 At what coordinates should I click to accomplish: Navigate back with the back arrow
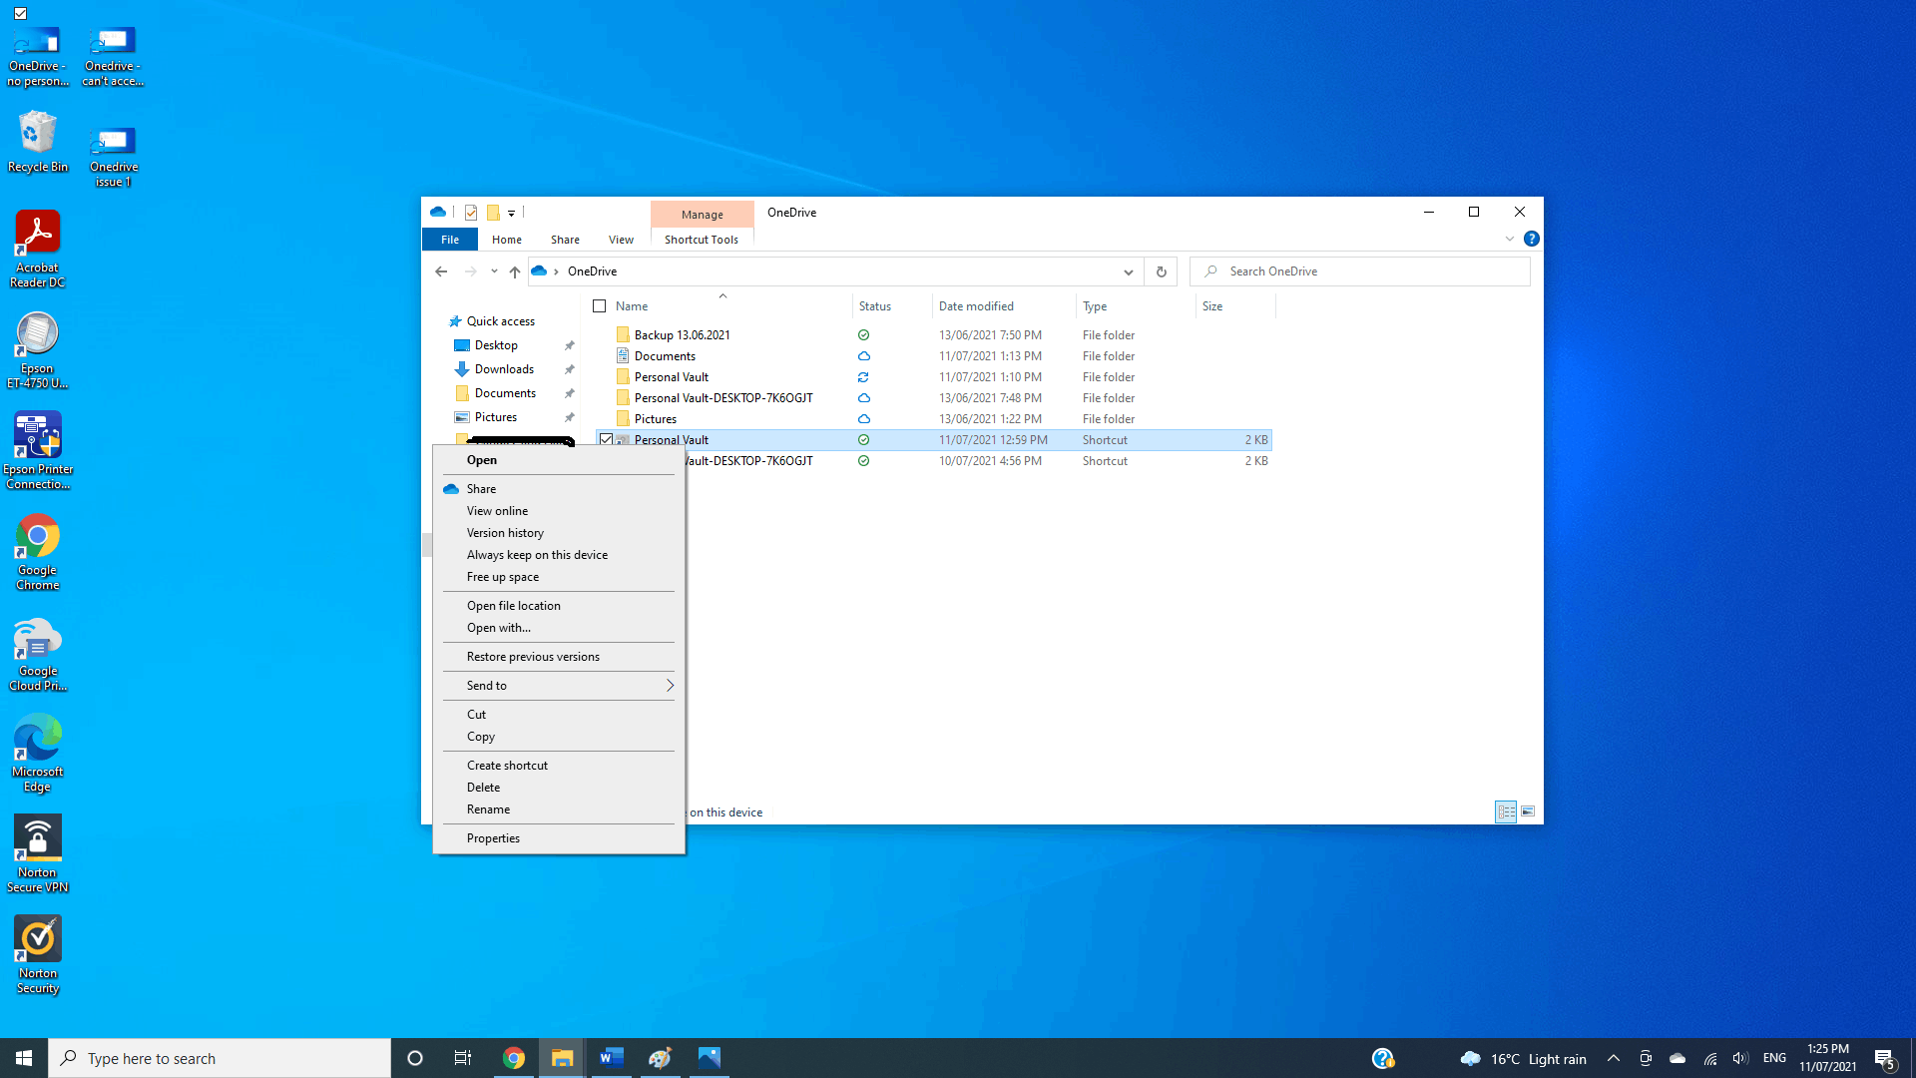441,271
